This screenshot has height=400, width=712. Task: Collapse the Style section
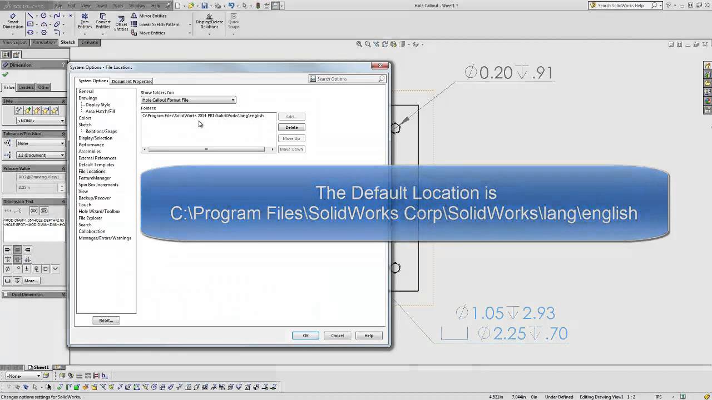[x=63, y=101]
